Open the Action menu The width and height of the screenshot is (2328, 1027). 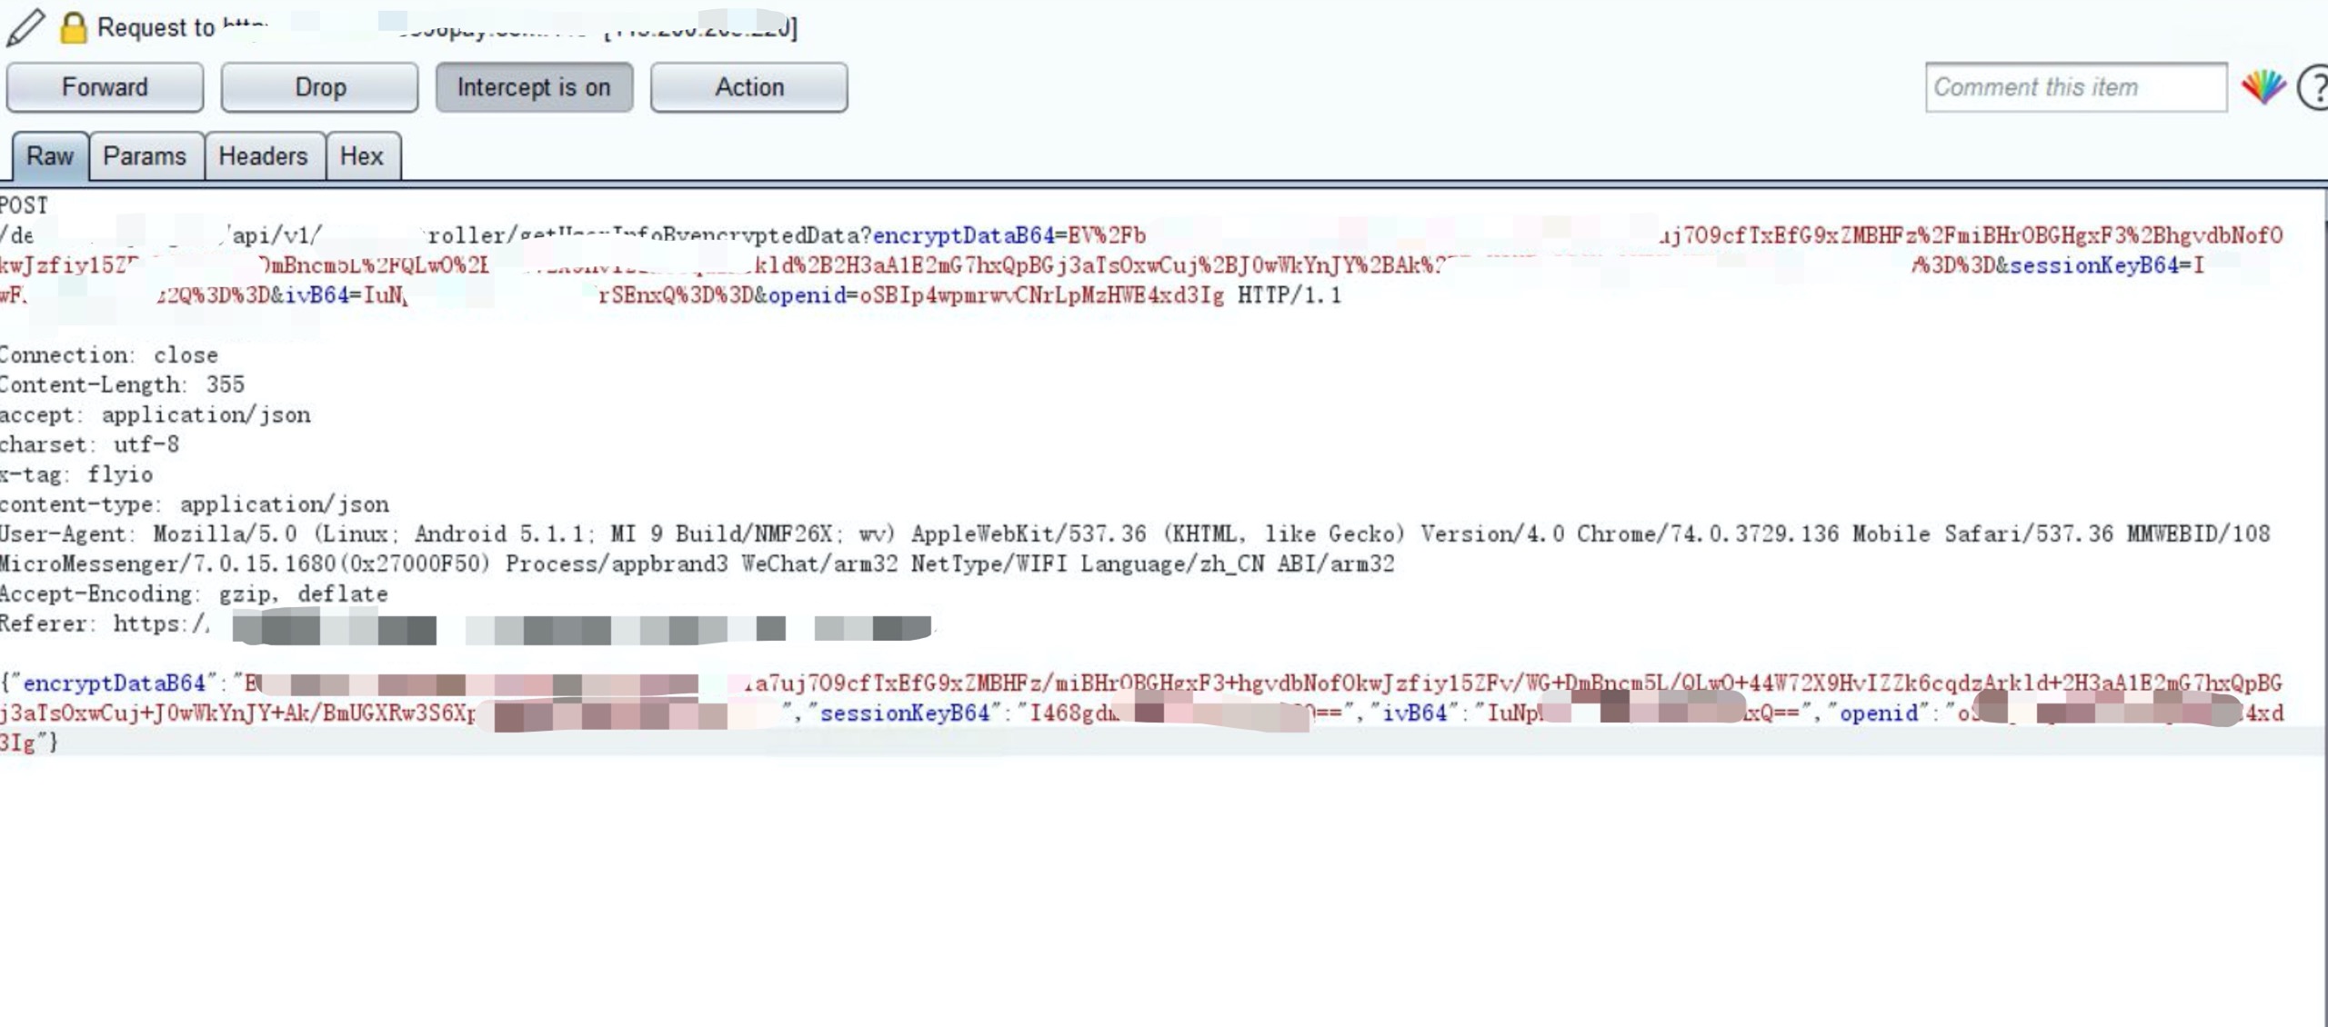(749, 87)
